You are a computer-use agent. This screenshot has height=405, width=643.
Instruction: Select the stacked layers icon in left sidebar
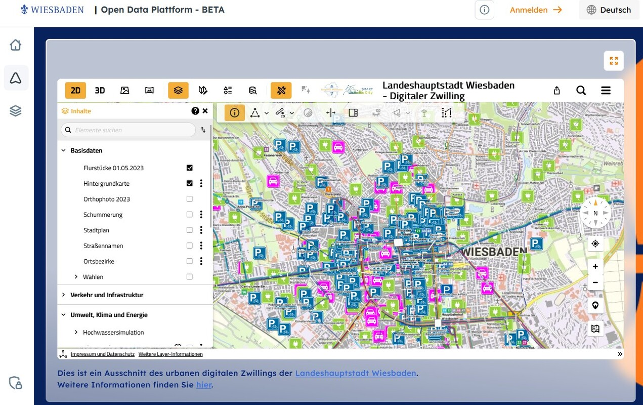[x=16, y=110]
